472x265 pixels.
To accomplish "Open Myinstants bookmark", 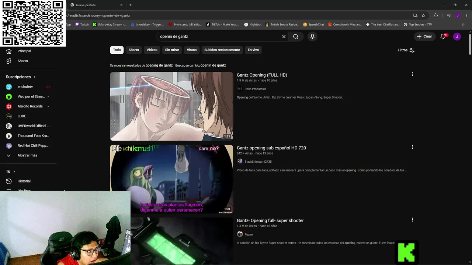I will pyautogui.click(x=185, y=25).
